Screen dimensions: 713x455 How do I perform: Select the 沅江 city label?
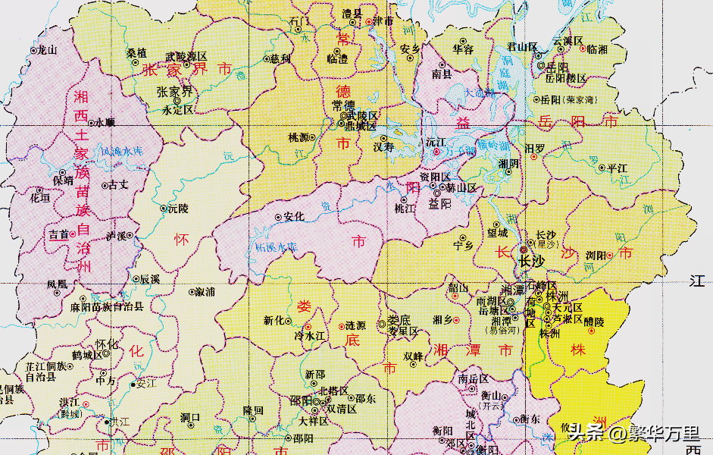pos(436,143)
